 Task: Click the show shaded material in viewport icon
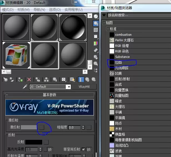pyautogui.click(x=72, y=79)
